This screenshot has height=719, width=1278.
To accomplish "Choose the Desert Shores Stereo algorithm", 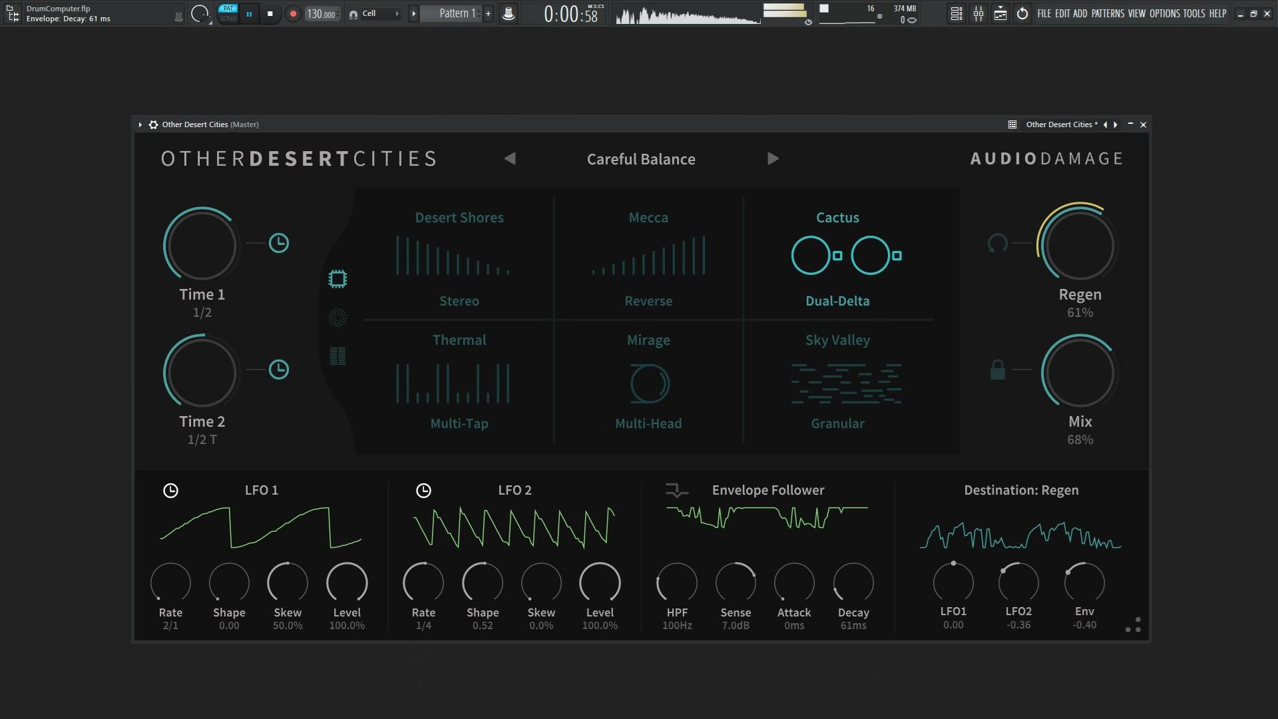I will click(459, 258).
